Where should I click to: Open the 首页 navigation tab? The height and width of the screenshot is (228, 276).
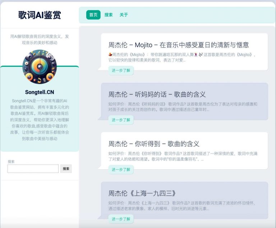coord(93,15)
